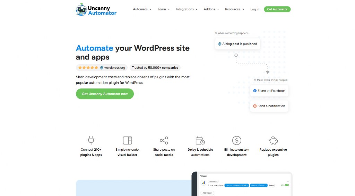The width and height of the screenshot is (355, 196).
Task: Click the WordPress icon in blog post card
Action: [219, 44]
